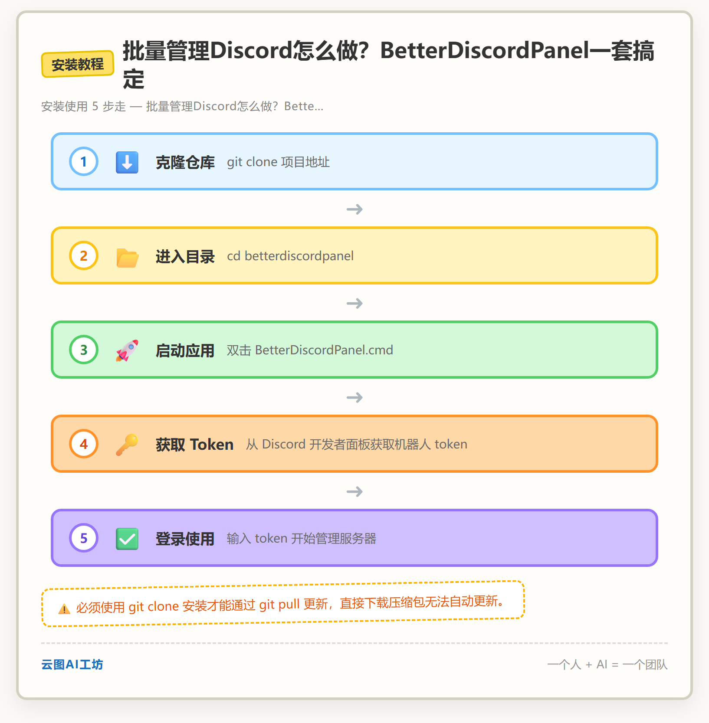The height and width of the screenshot is (723, 709).
Task: Click the text "git clone 项目地址"
Action: pos(278,162)
